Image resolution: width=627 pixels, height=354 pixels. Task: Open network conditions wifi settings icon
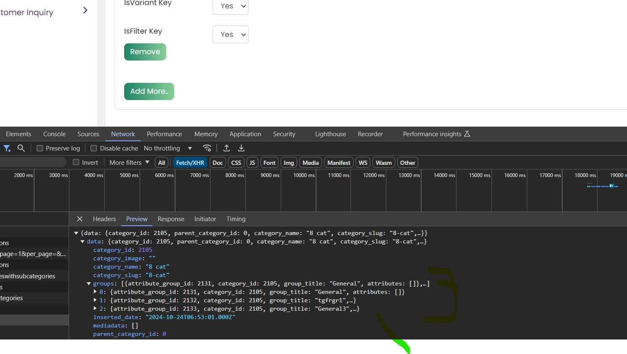click(207, 148)
